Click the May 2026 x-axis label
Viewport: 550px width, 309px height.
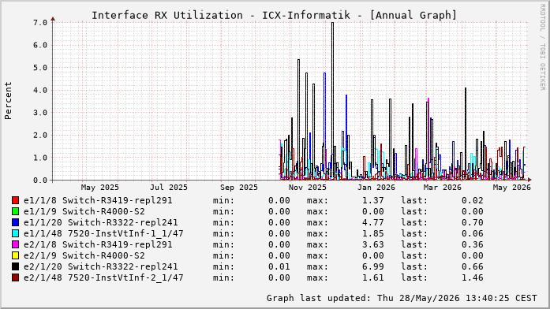click(x=512, y=188)
